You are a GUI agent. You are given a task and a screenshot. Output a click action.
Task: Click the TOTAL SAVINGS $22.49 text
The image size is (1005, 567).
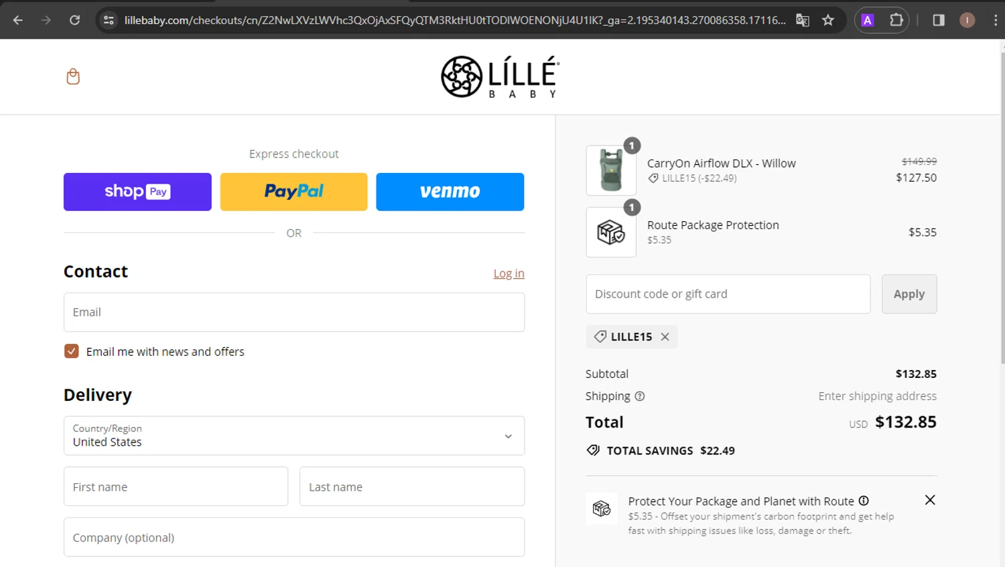671,450
